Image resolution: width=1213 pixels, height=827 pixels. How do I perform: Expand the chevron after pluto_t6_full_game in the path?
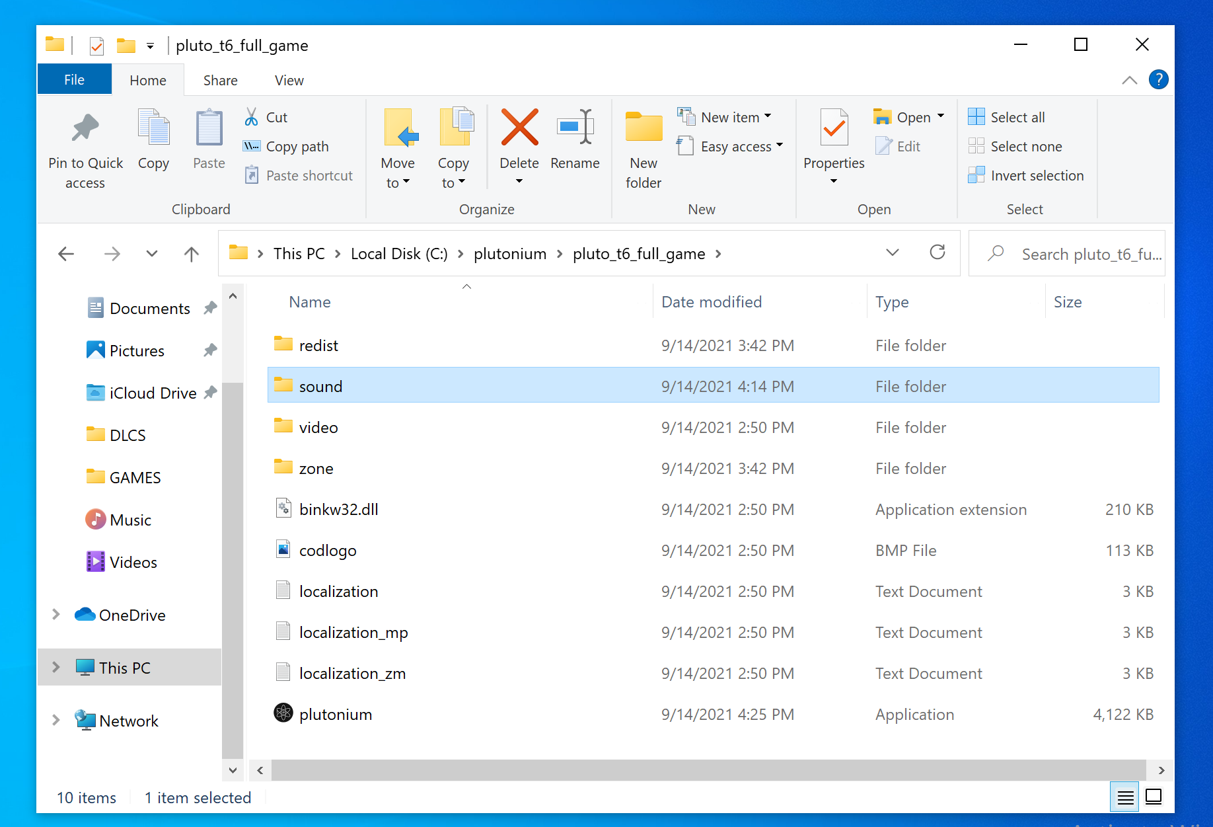[x=718, y=254]
